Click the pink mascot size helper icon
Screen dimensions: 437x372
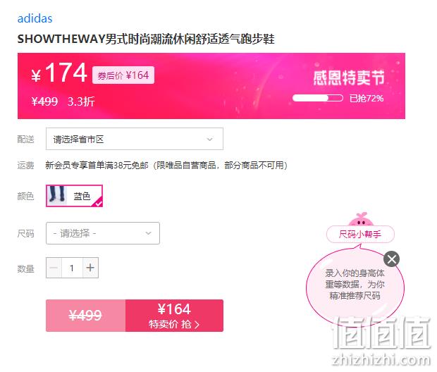(x=361, y=219)
